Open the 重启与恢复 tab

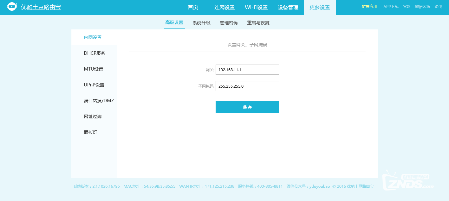pos(258,22)
